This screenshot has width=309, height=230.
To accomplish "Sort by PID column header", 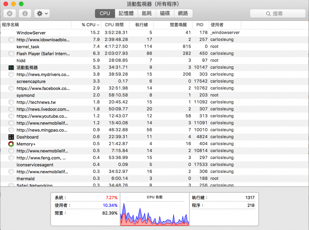I will click(x=200, y=25).
